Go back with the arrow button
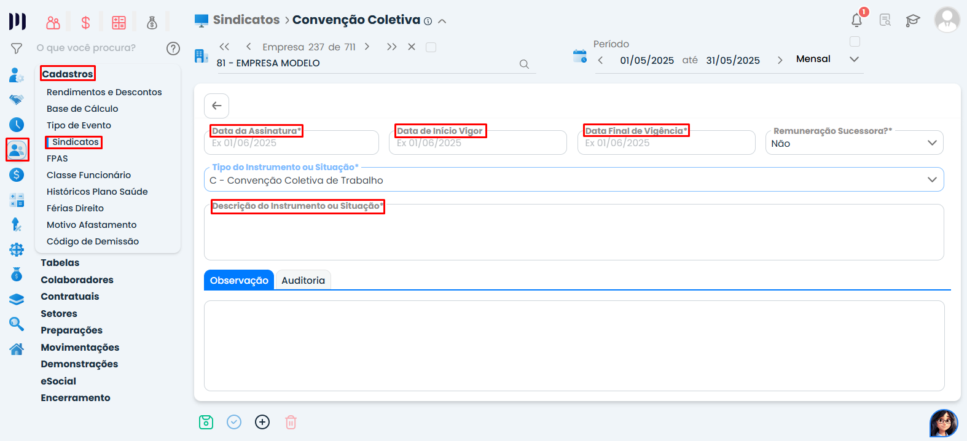 tap(217, 106)
